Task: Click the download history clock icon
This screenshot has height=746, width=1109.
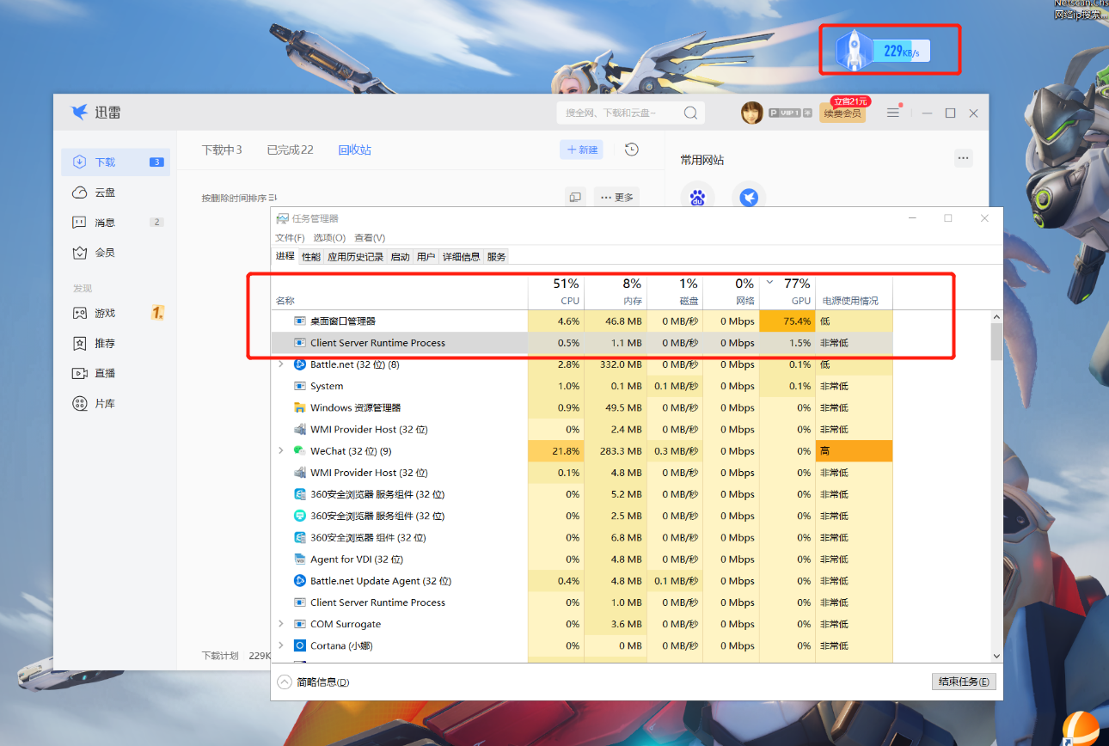Action: click(632, 149)
